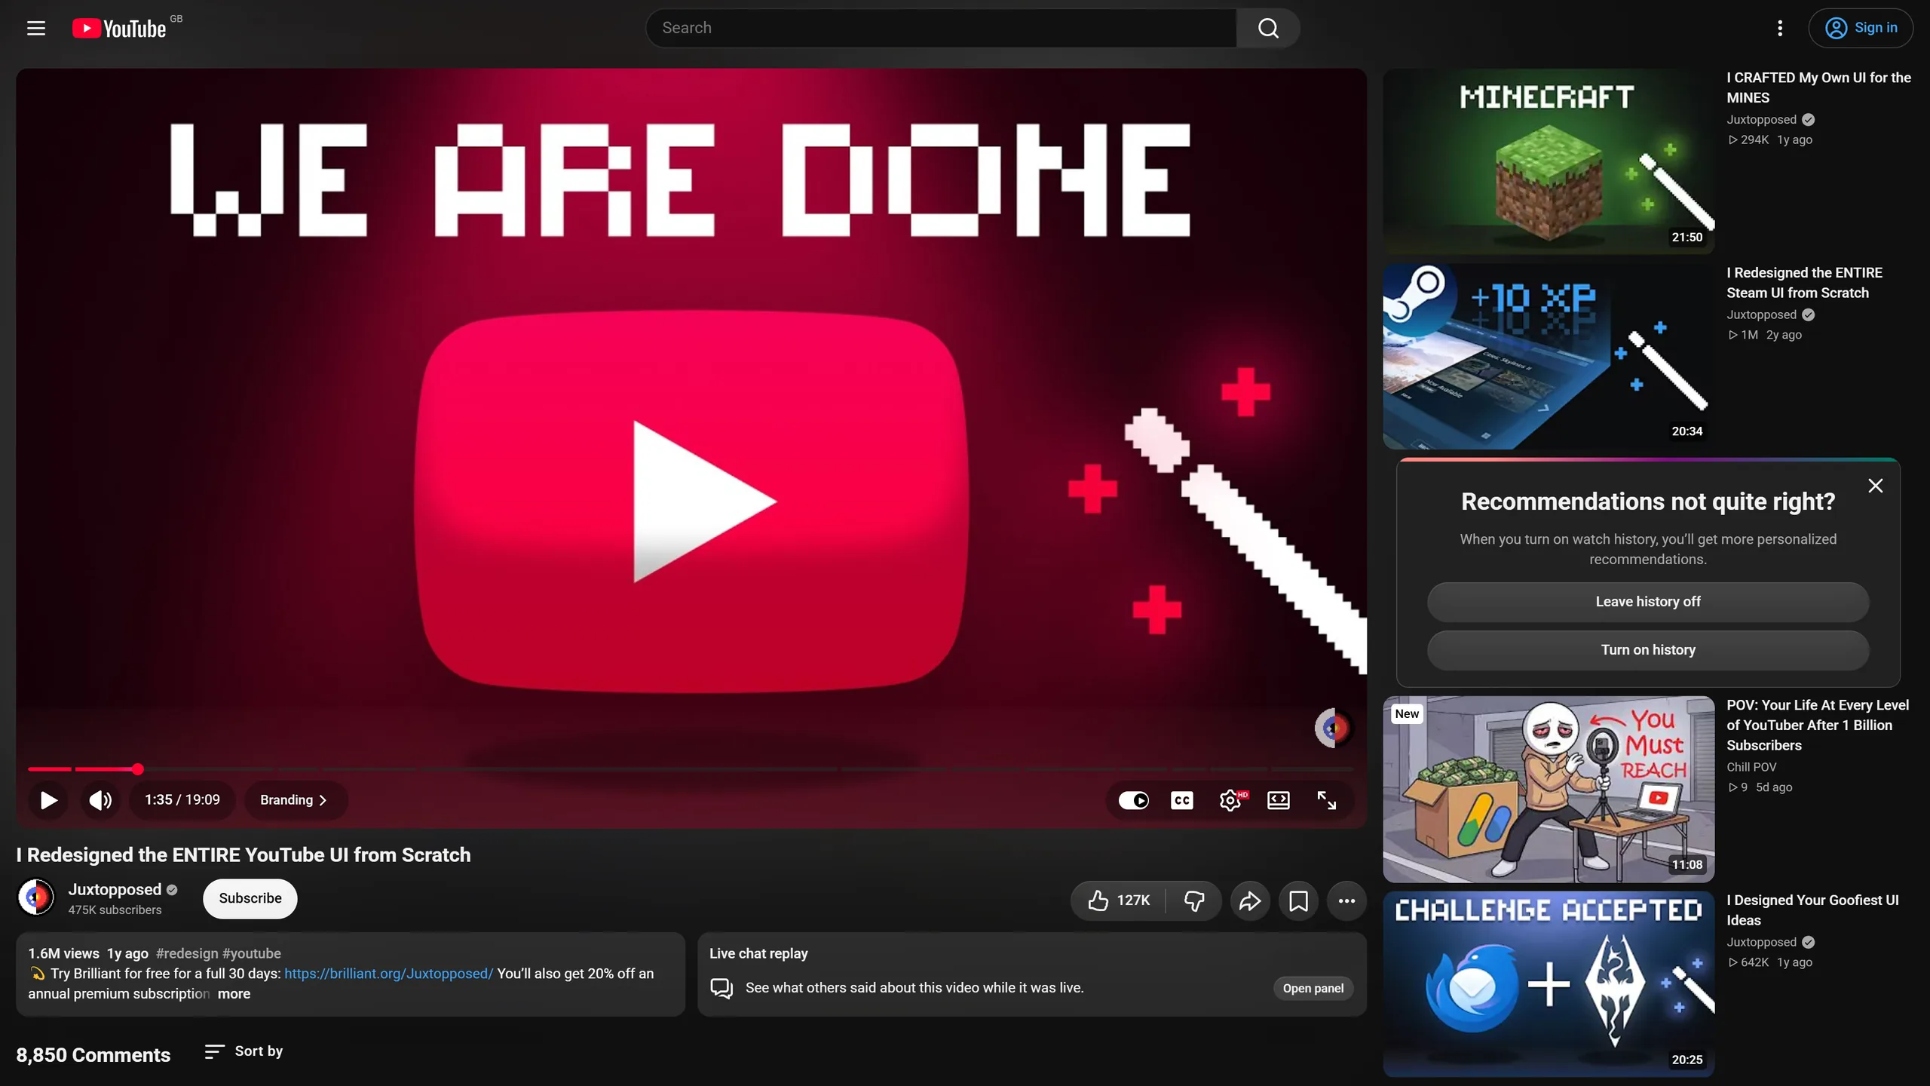Click the #redesign hashtag
The height and width of the screenshot is (1086, 1930).
[187, 953]
